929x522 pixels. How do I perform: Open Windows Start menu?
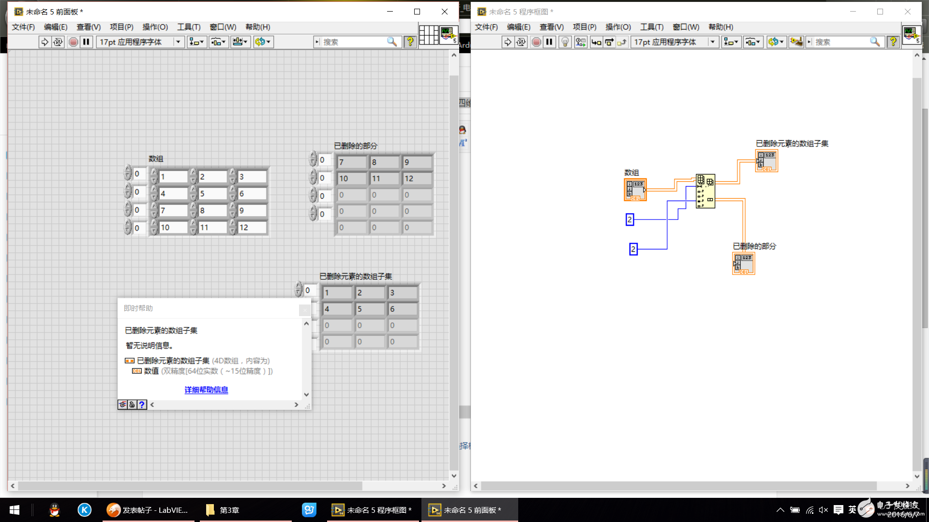pos(15,510)
